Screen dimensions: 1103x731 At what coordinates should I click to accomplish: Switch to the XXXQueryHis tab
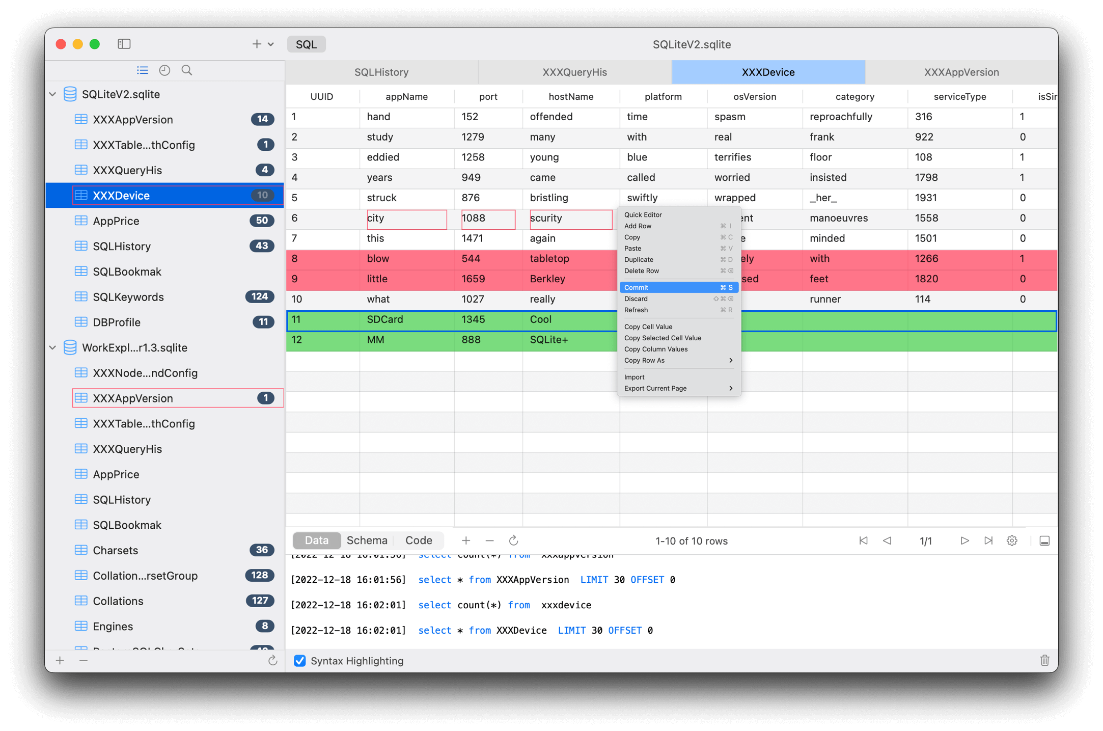coord(575,72)
